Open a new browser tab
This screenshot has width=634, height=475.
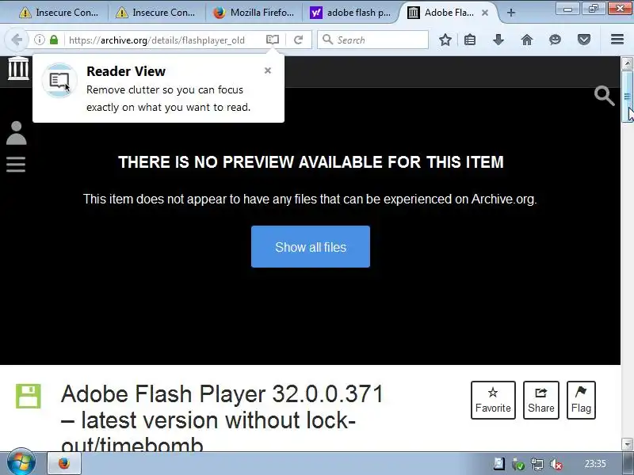[x=511, y=13]
